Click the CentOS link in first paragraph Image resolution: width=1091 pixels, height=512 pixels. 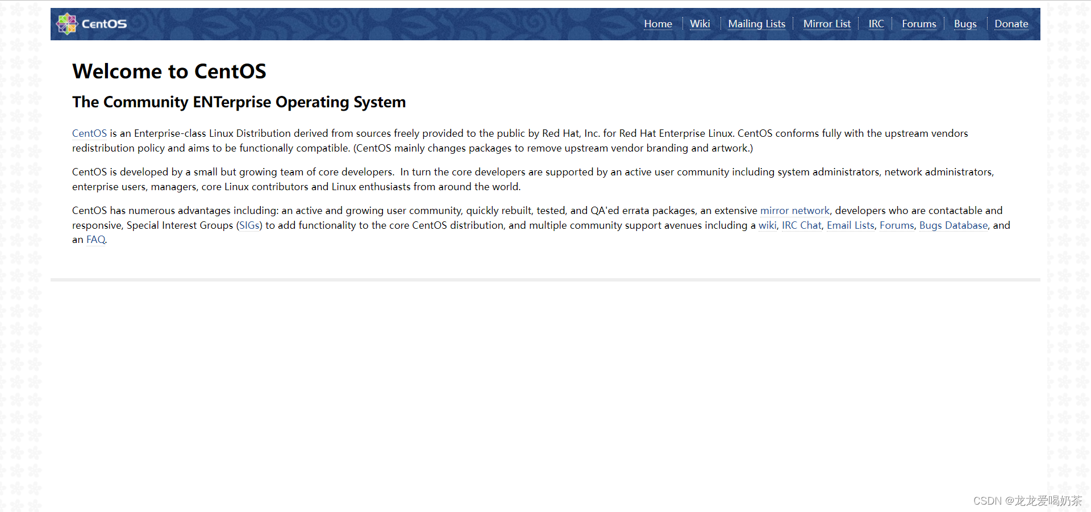coord(89,133)
